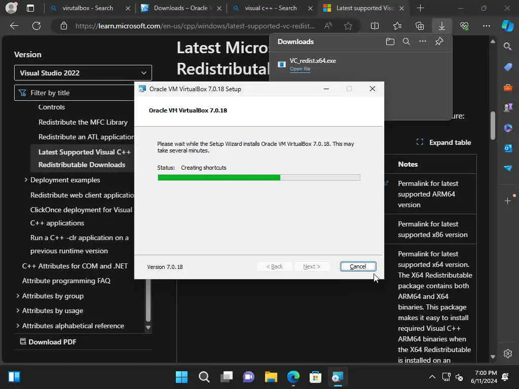Cancel the VirtualBox installation
Image resolution: width=519 pixels, height=389 pixels.
pyautogui.click(x=358, y=266)
